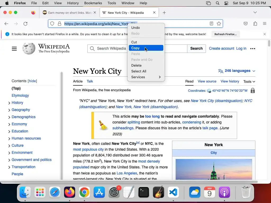Screen dimensions: 271x203
Task: Close the New York City Wikipedia tab
Action: pos(154,13)
